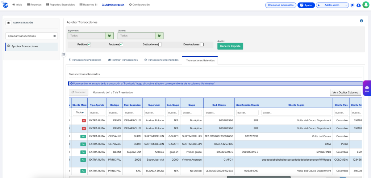Click the bank icon beside Aprobar Transacciones

pos(9,46)
